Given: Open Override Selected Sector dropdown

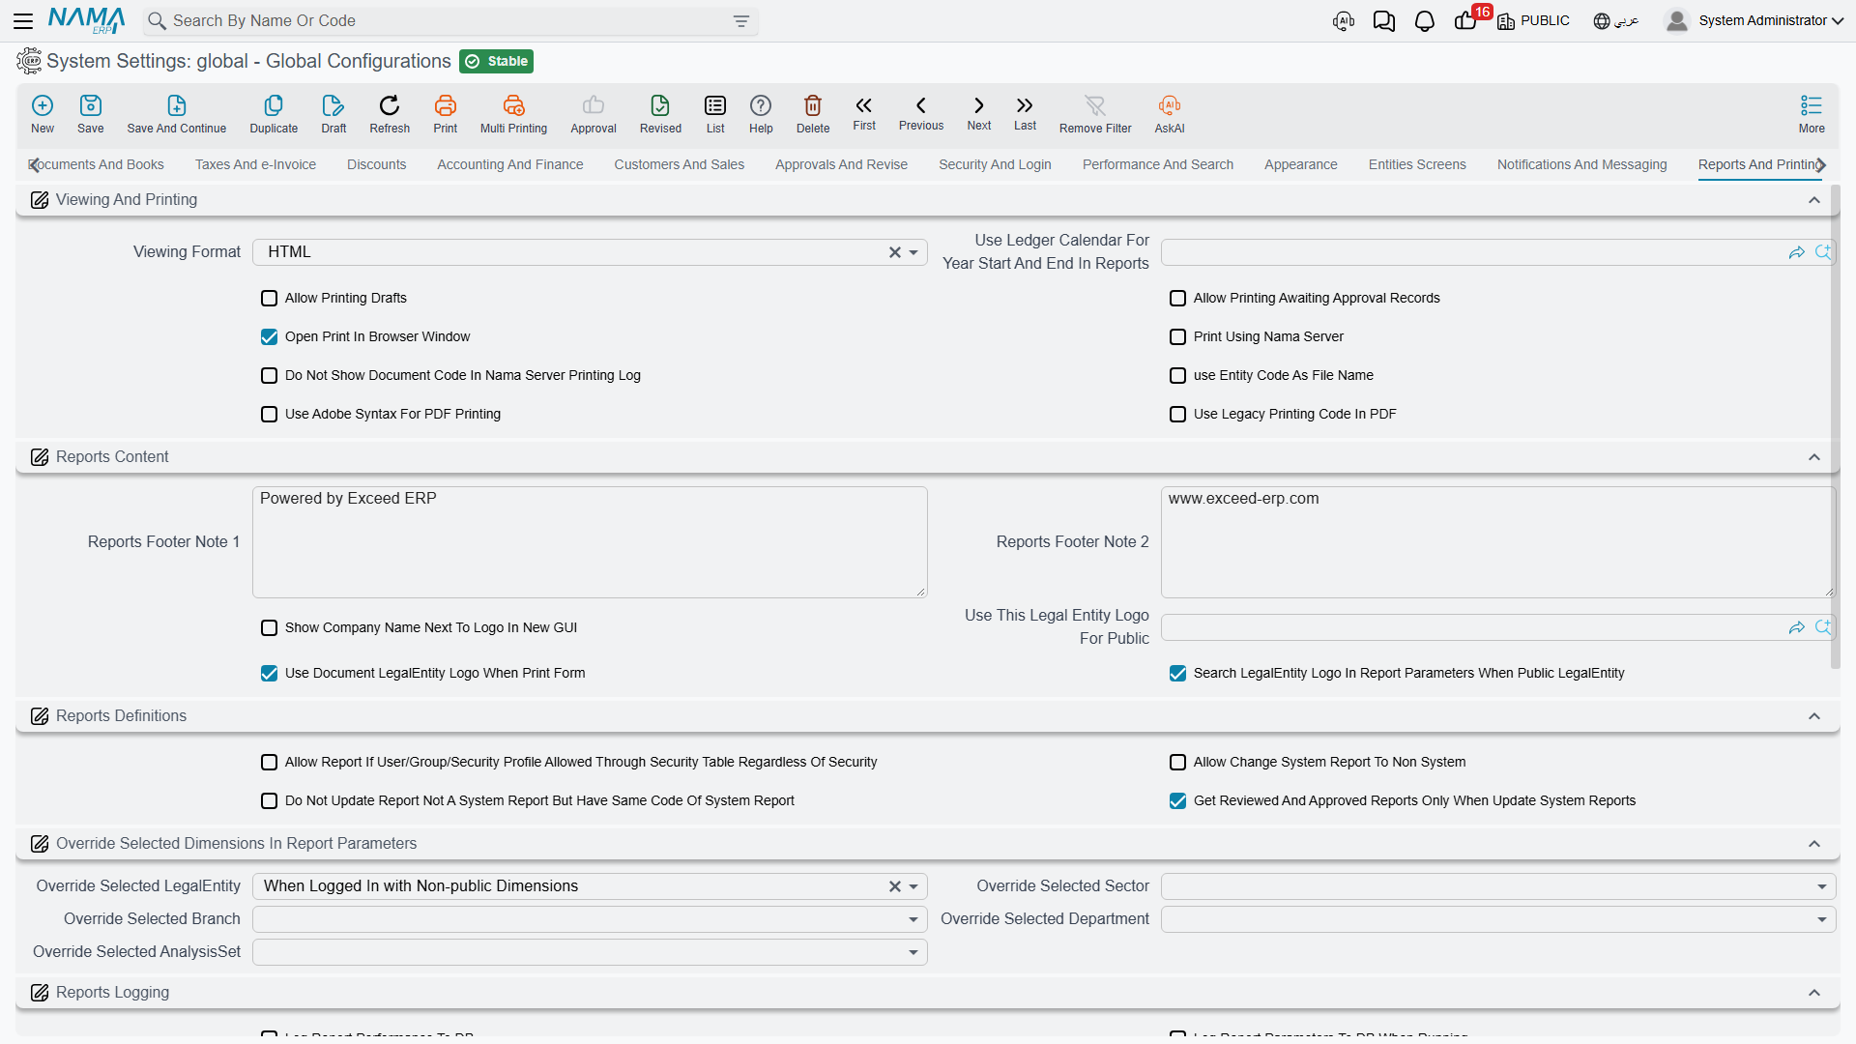Looking at the screenshot, I should [1822, 886].
